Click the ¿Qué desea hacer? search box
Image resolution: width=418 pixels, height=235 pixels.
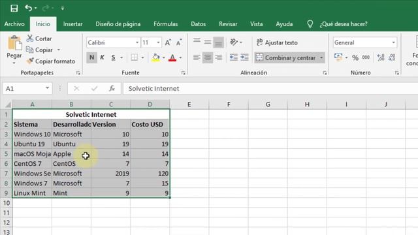click(x=344, y=24)
